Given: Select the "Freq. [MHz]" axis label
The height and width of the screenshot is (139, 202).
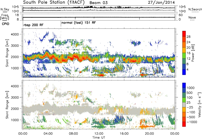Looking at the screenshot, I should tap(5, 17).
